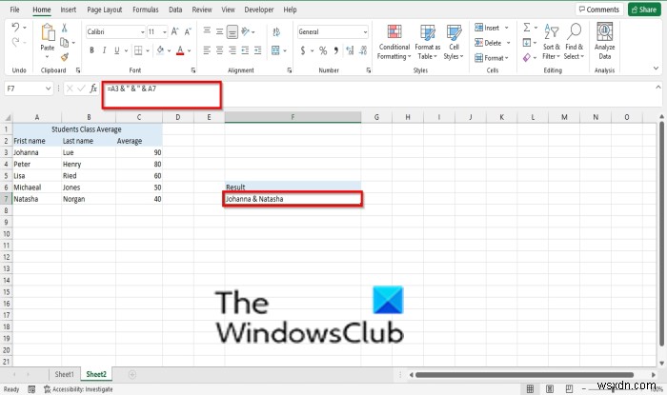
Task: Toggle Wrap Text
Action: (276, 31)
